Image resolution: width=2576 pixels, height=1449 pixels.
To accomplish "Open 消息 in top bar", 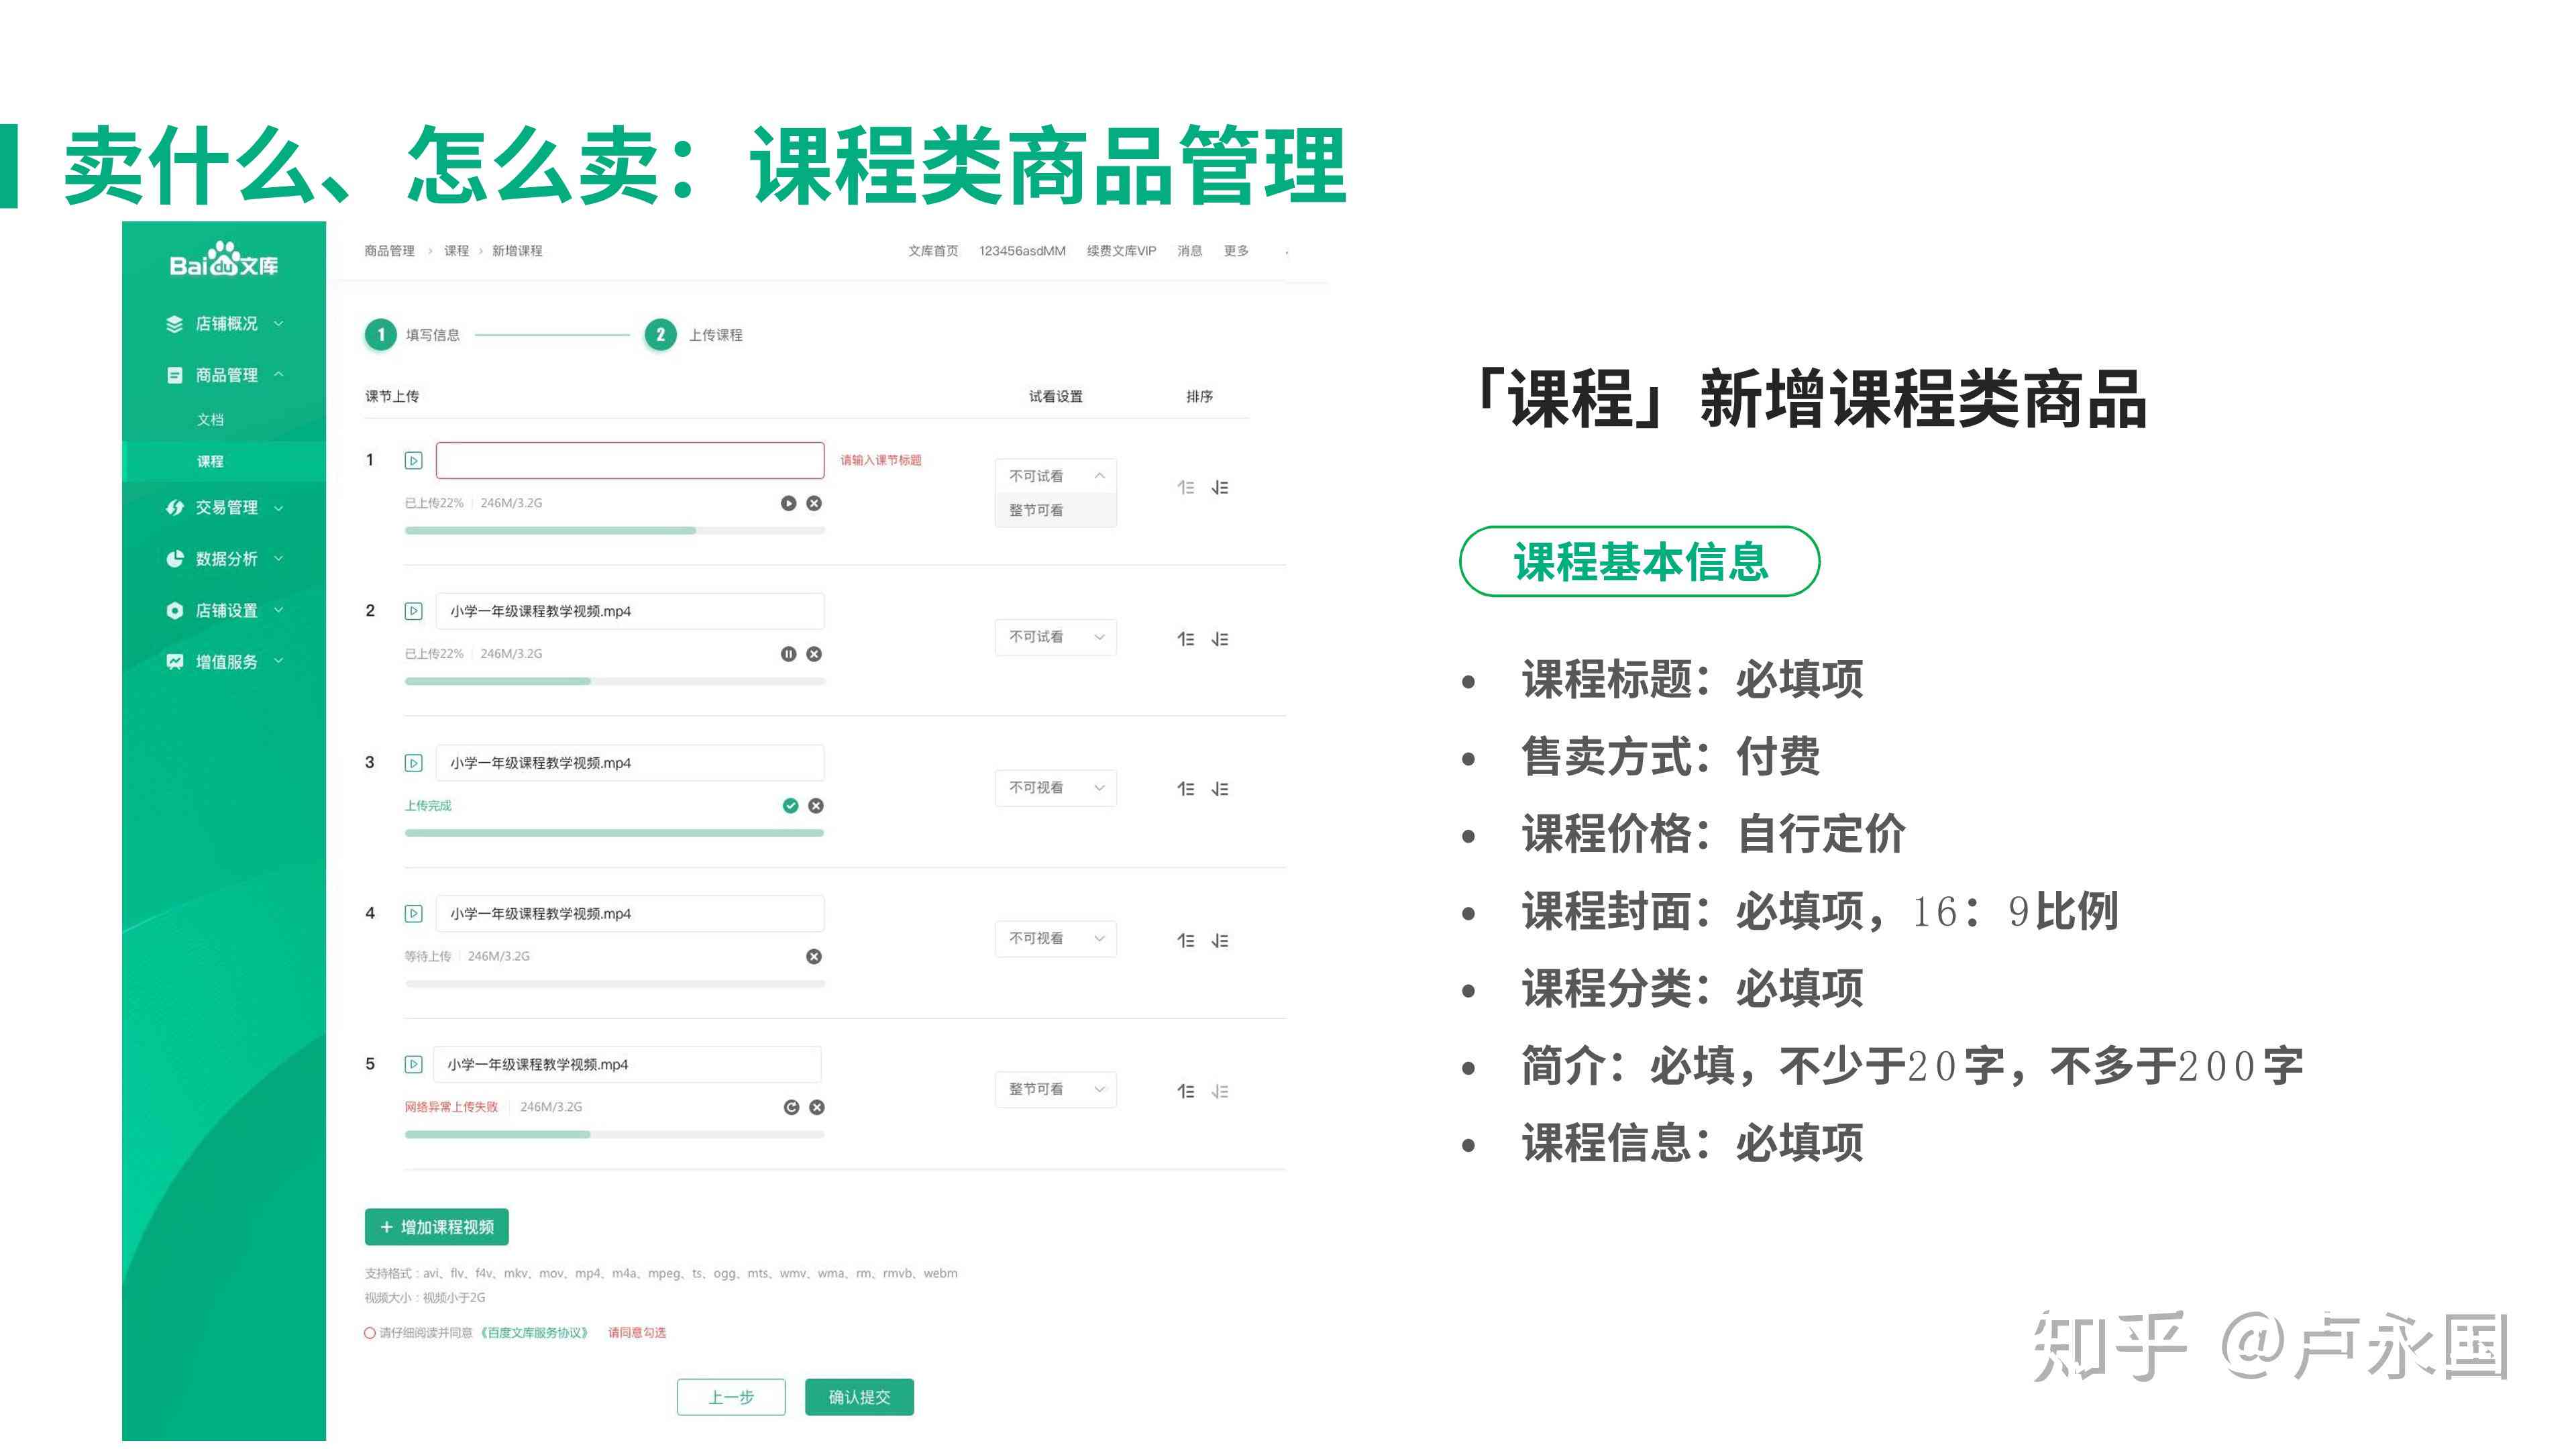I will click(x=1190, y=251).
